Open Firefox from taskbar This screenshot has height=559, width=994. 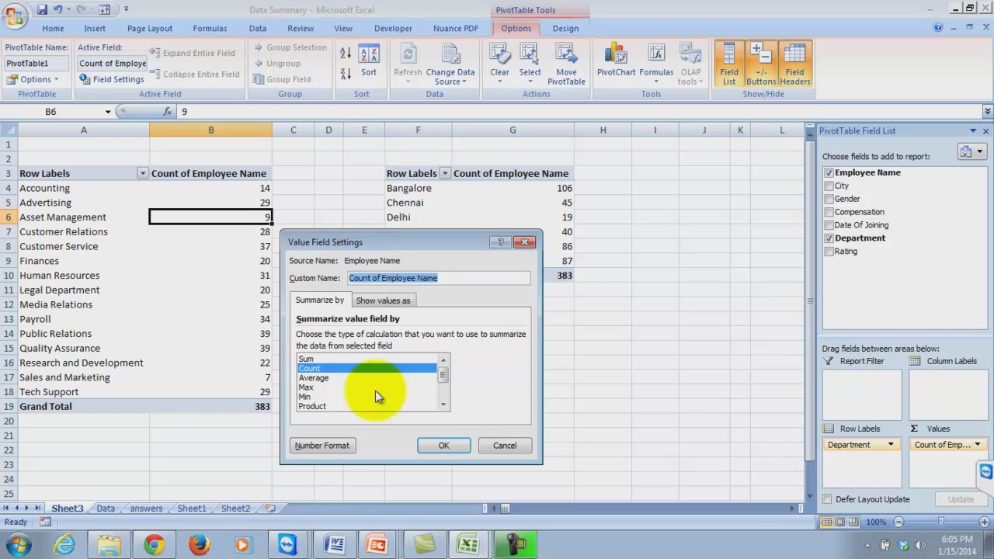pyautogui.click(x=199, y=545)
